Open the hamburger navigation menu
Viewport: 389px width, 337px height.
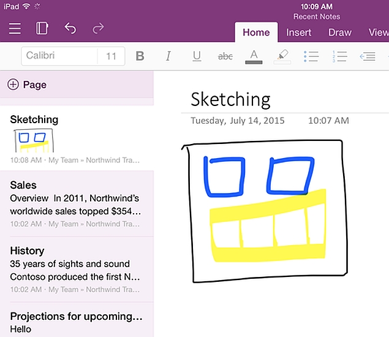point(15,28)
